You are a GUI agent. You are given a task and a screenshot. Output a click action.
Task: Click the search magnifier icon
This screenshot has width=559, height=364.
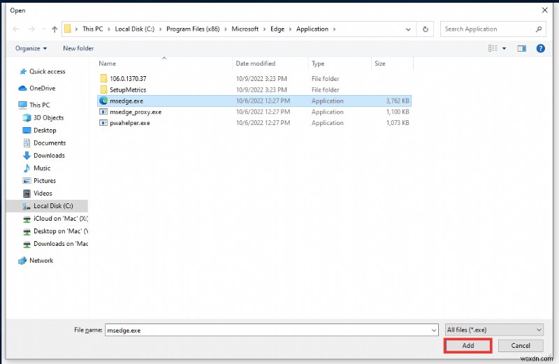click(x=539, y=29)
